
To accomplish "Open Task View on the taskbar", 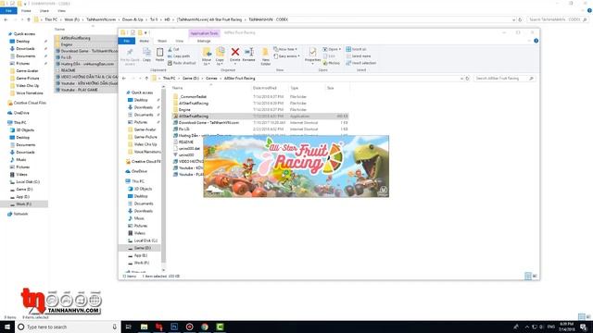I will 128,327.
